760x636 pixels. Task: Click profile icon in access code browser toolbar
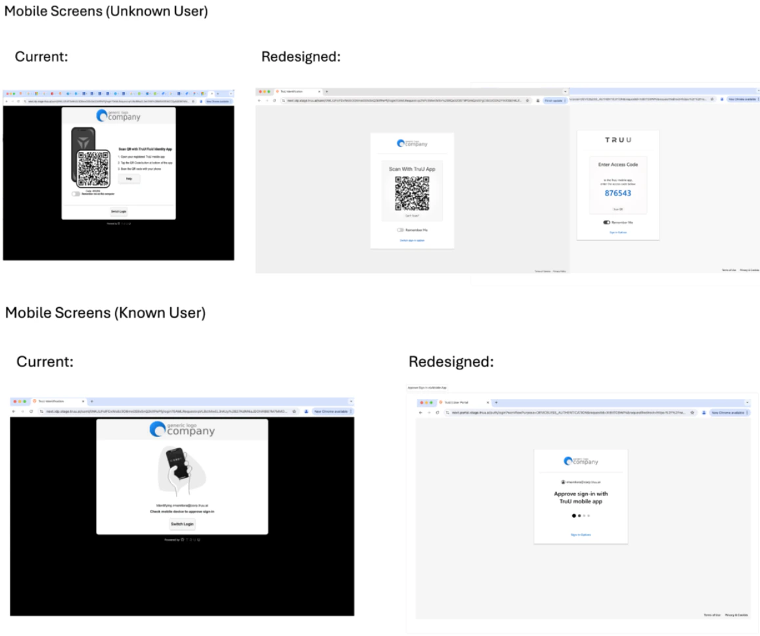[722, 99]
